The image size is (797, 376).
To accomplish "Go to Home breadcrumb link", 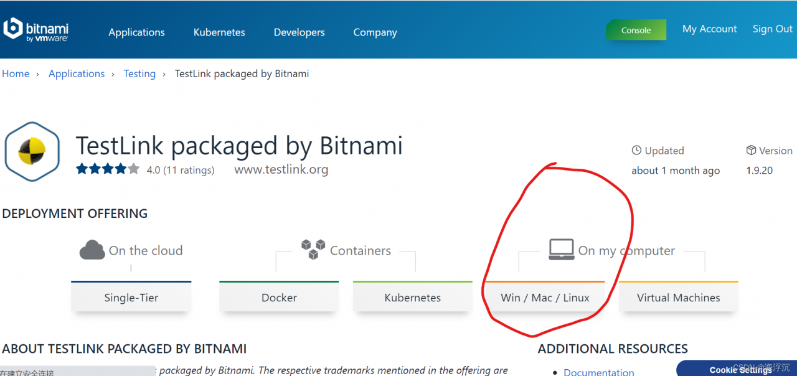I will coord(16,73).
